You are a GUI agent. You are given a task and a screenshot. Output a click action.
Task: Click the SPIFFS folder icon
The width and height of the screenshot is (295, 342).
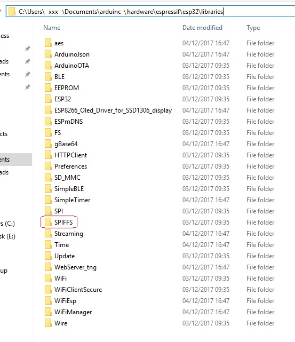tap(48, 222)
